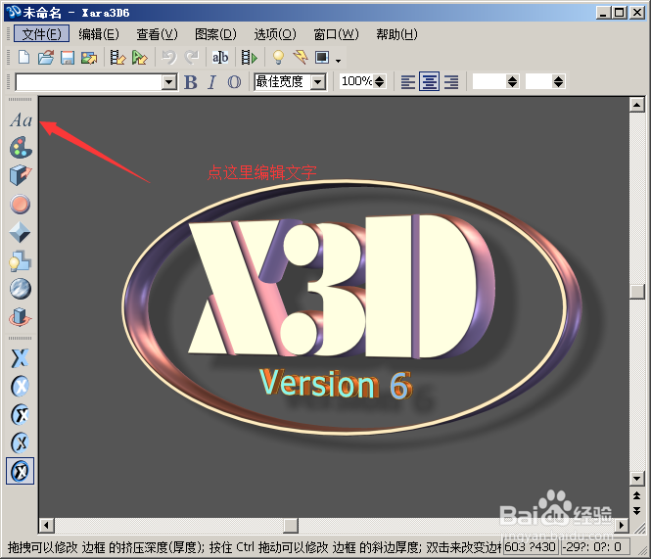Image resolution: width=651 pixels, height=559 pixels.
Task: Click the first empty spacing stepper
Action: [496, 81]
